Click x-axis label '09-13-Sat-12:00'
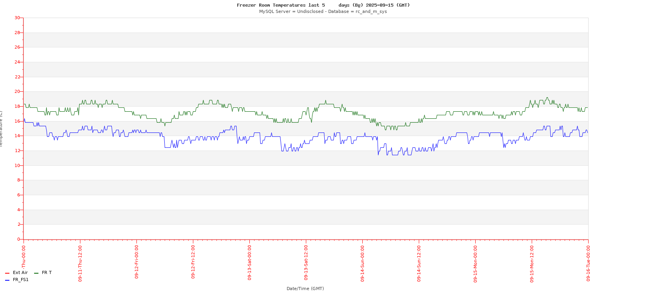The width and height of the screenshot is (647, 294). pyautogui.click(x=306, y=263)
